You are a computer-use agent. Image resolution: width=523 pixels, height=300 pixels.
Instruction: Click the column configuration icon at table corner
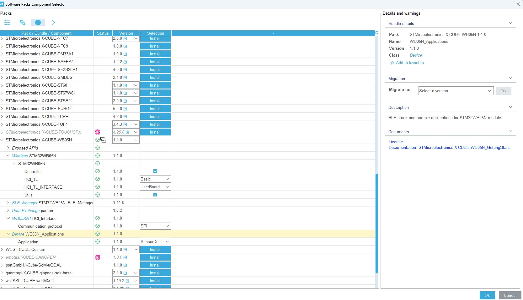pyautogui.click(x=377, y=33)
